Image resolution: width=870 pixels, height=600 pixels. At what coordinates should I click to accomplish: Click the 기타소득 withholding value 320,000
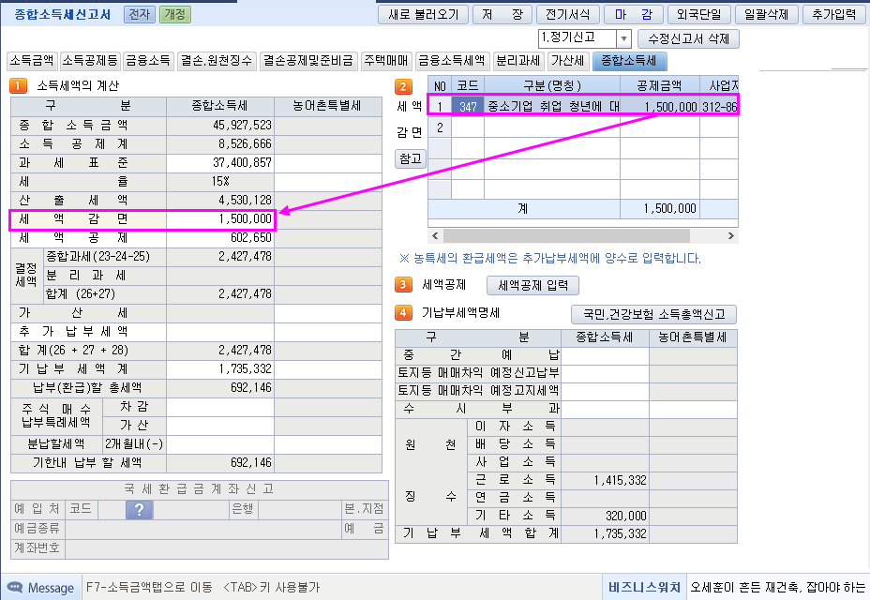(x=605, y=516)
